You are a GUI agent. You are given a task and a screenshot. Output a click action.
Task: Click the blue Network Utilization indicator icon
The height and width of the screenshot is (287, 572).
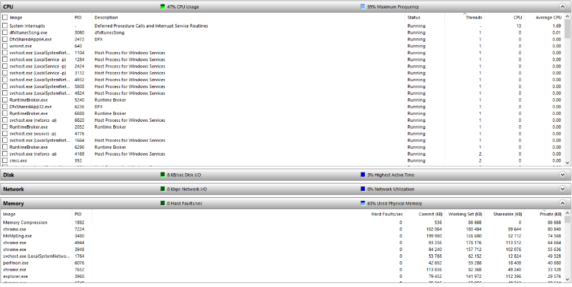tap(363, 189)
